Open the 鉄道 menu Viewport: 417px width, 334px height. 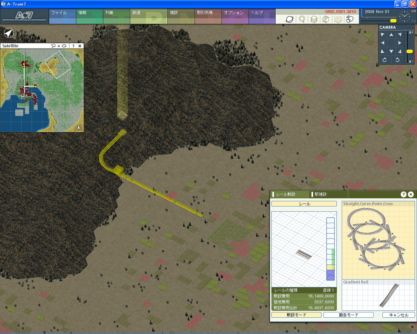pyautogui.click(x=149, y=16)
